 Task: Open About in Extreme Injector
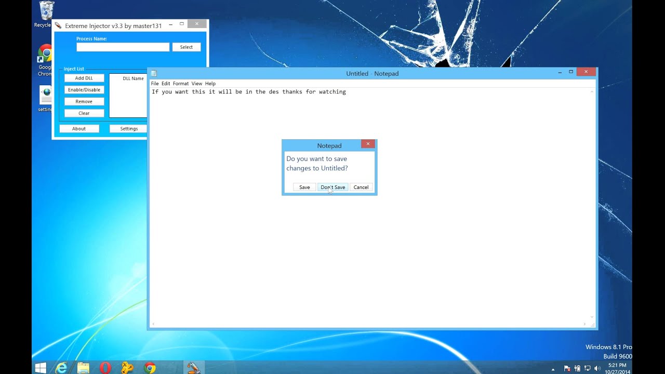[x=79, y=129]
